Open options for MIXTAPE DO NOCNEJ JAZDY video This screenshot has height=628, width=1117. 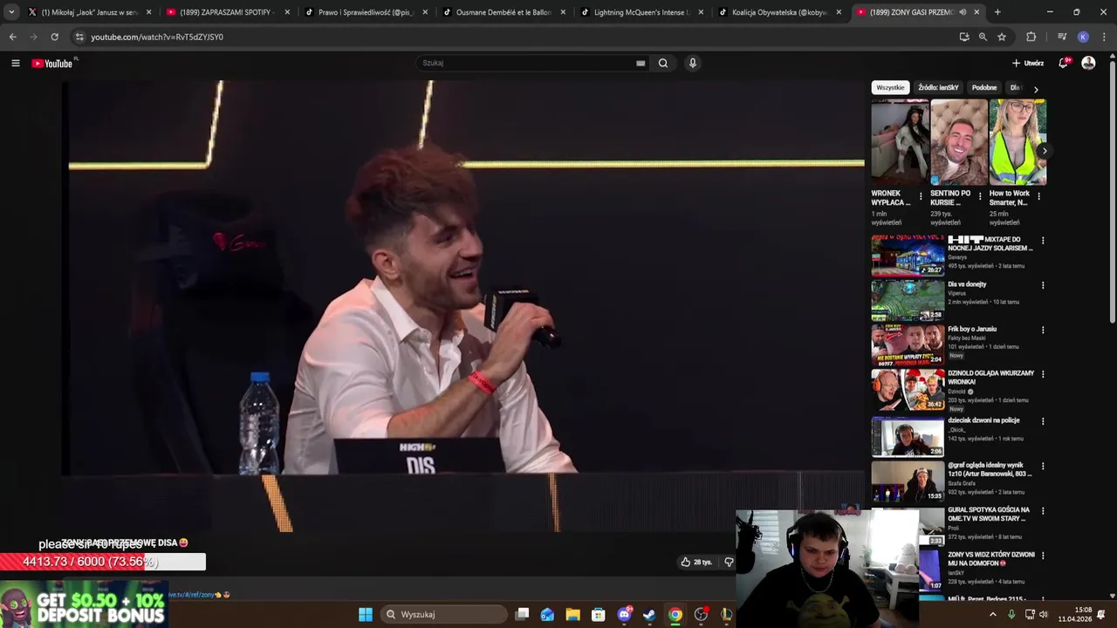[x=1042, y=241]
